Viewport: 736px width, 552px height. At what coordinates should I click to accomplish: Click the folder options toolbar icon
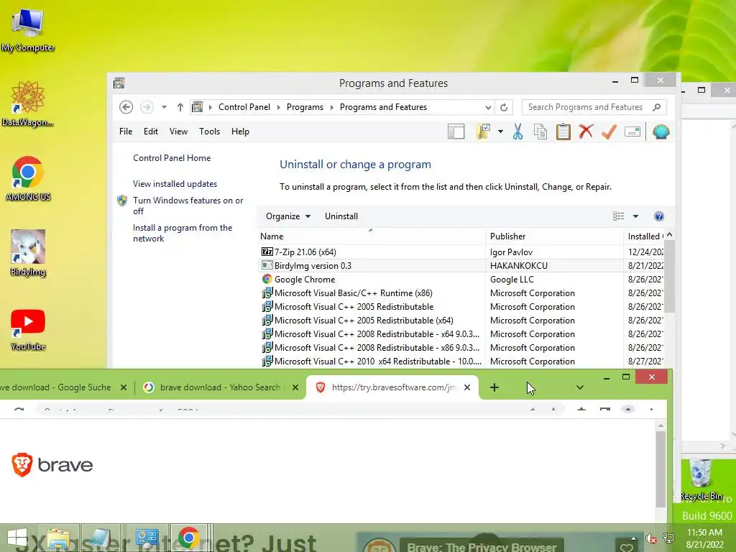(483, 132)
